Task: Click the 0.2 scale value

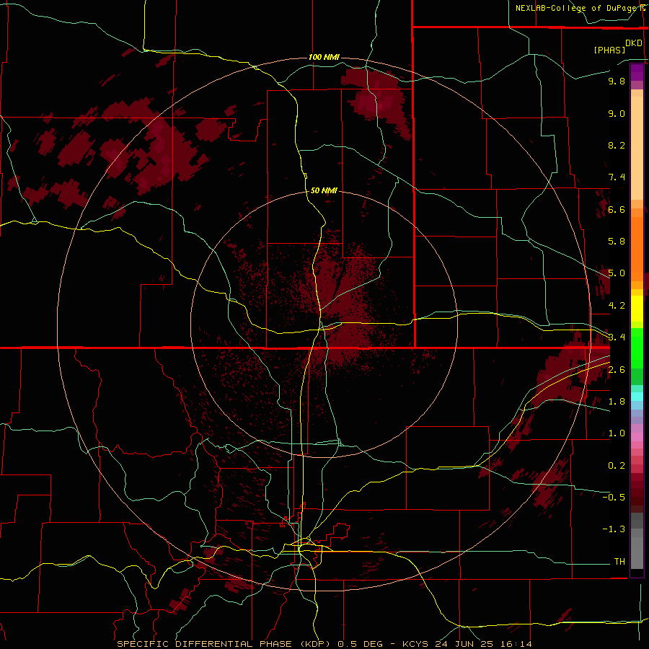Action: pos(617,466)
